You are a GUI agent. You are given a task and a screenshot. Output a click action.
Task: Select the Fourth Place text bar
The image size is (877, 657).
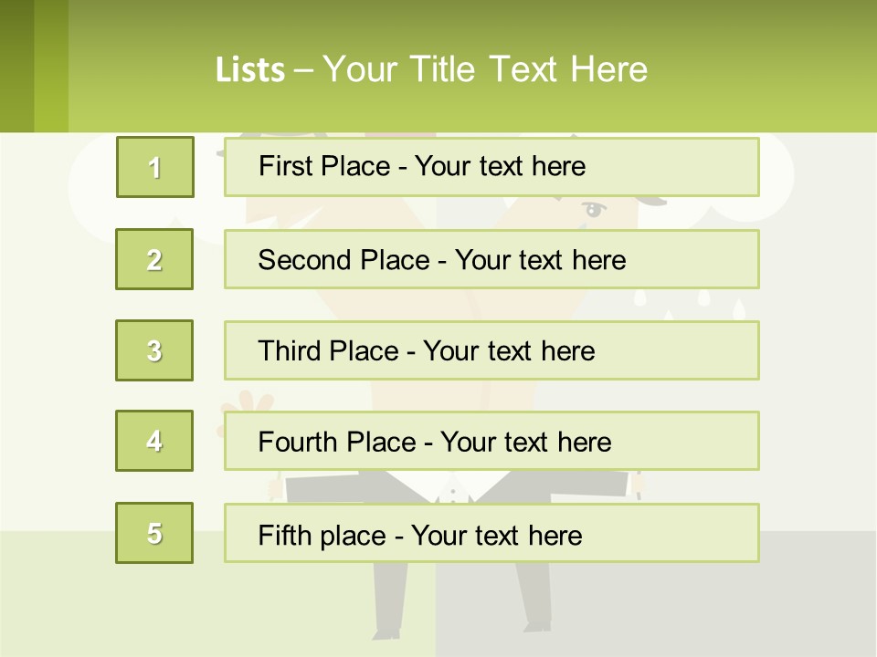tap(491, 441)
